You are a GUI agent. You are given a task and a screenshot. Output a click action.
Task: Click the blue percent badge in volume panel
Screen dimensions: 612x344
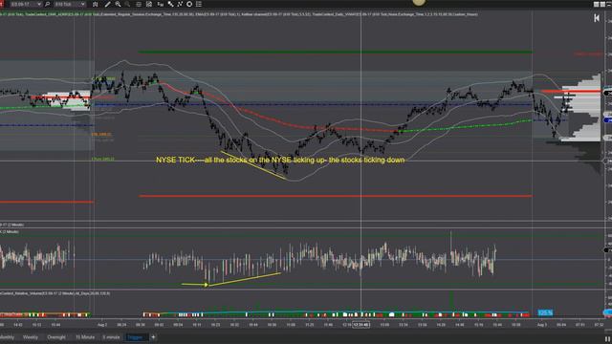[x=545, y=312]
